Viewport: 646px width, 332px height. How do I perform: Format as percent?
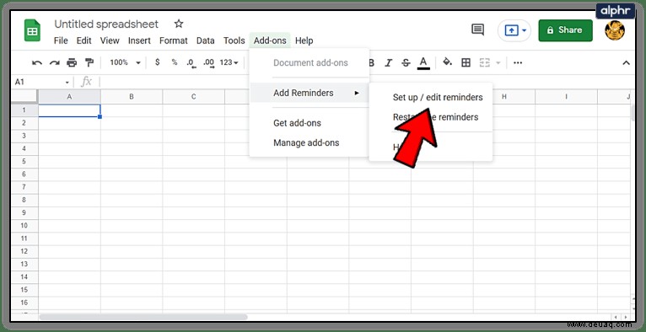tap(175, 62)
